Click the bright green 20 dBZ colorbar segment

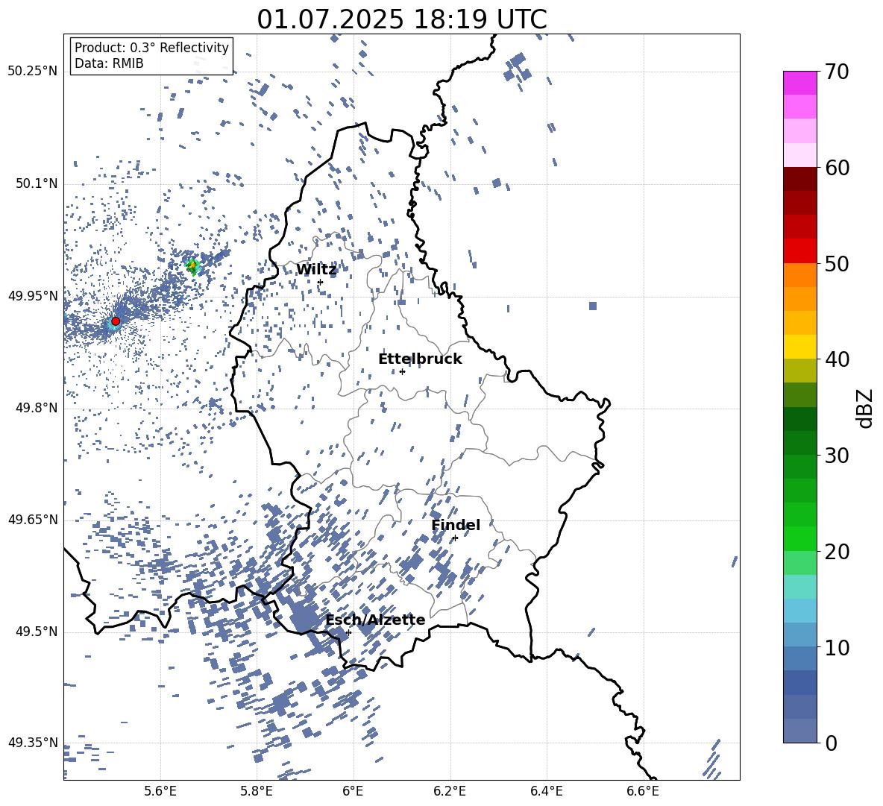[799, 538]
